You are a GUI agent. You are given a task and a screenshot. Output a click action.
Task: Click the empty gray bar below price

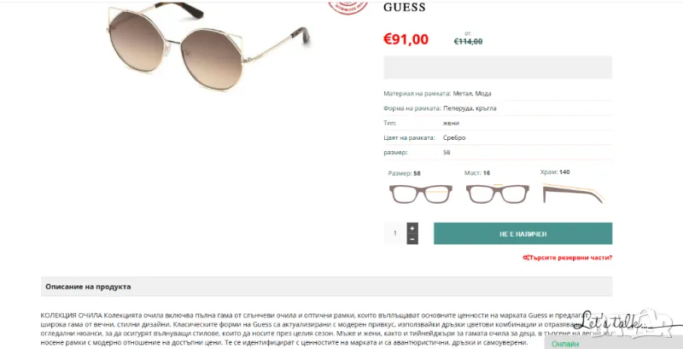point(498,67)
